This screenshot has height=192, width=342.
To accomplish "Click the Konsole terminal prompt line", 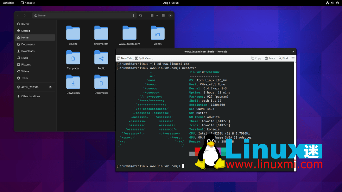I will [150, 166].
